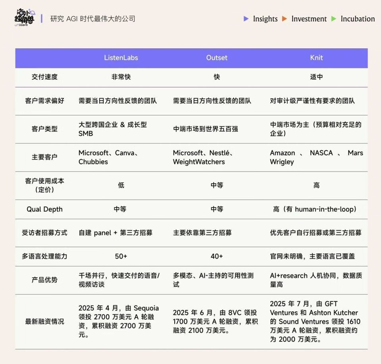Click the Sequoia funding cell for ListenLabs

119,321
